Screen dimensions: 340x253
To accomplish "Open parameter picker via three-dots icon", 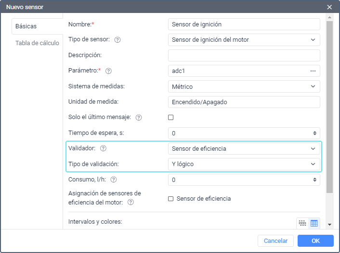I will (313, 71).
